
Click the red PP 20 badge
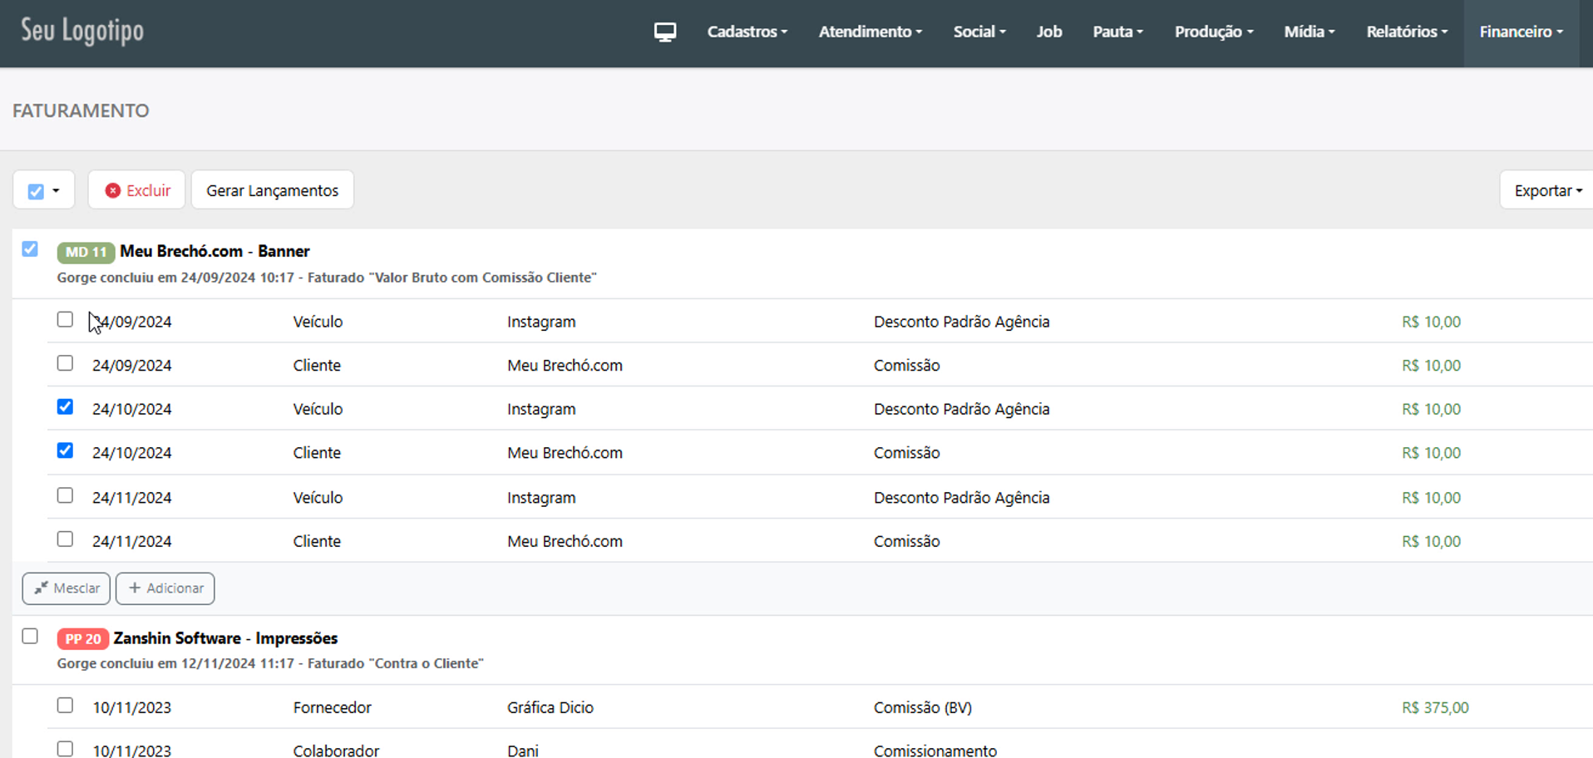pyautogui.click(x=83, y=639)
